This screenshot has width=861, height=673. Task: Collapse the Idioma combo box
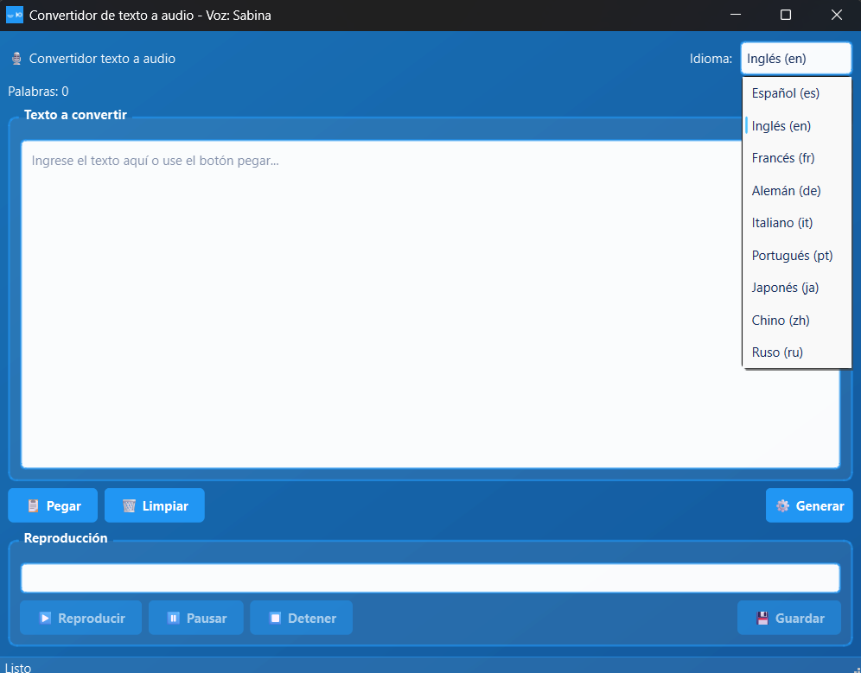click(795, 59)
